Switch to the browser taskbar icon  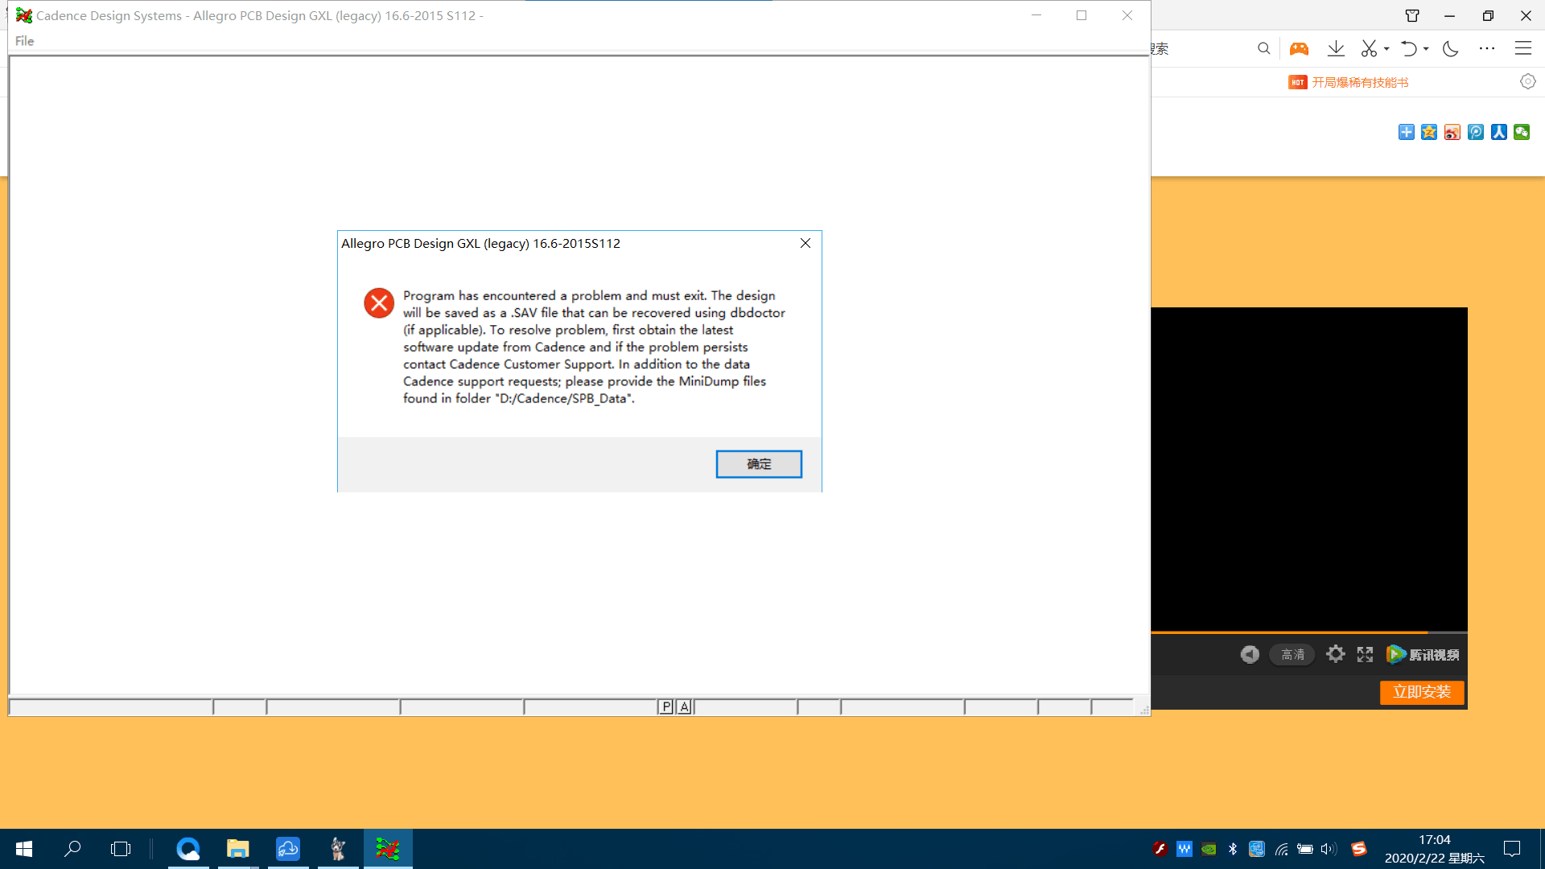[188, 849]
